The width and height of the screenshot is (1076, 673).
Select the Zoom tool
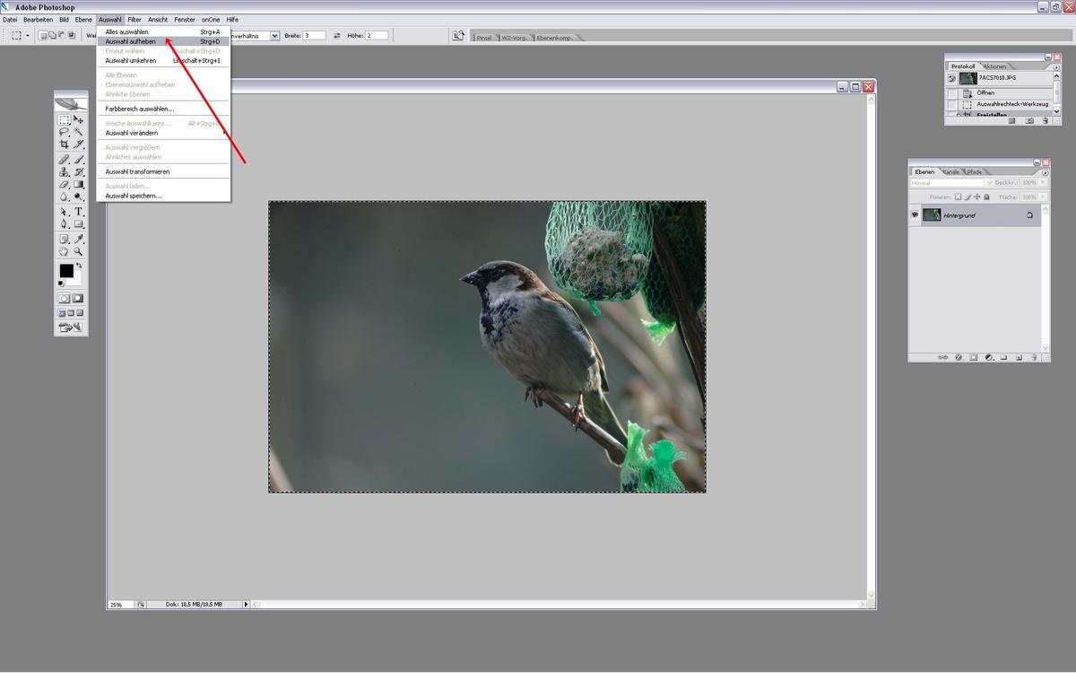click(x=79, y=251)
